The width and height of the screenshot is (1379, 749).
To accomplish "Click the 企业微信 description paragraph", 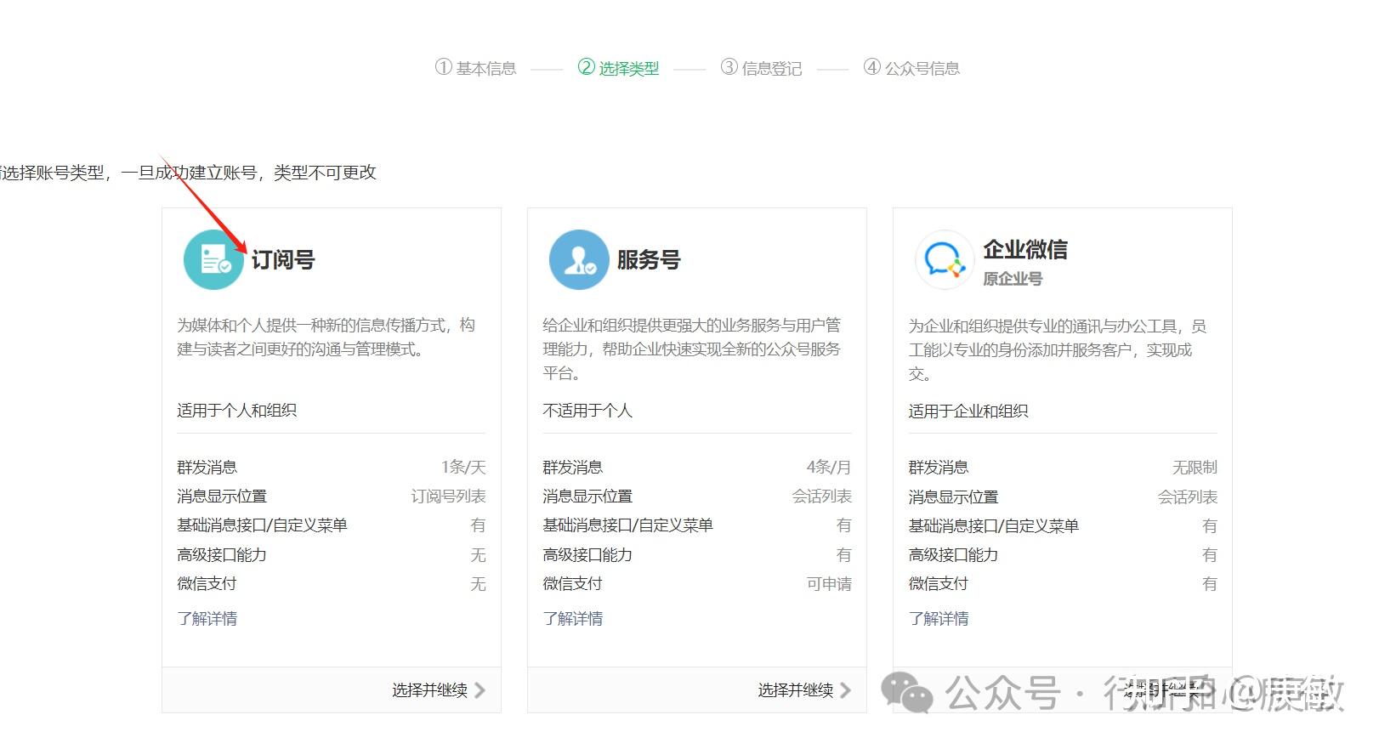I will [1058, 349].
